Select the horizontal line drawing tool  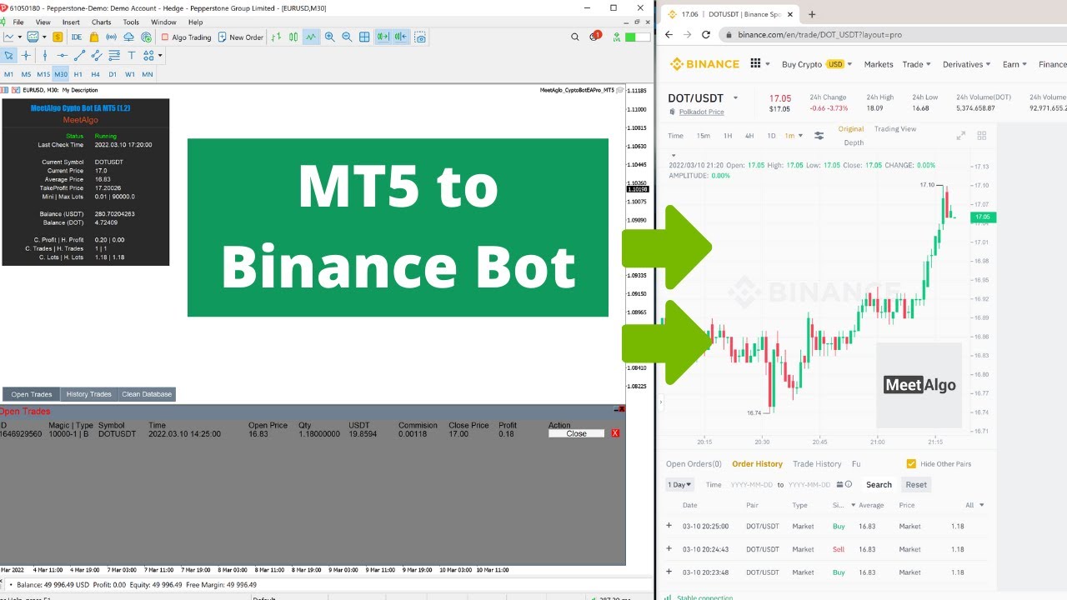click(x=62, y=55)
